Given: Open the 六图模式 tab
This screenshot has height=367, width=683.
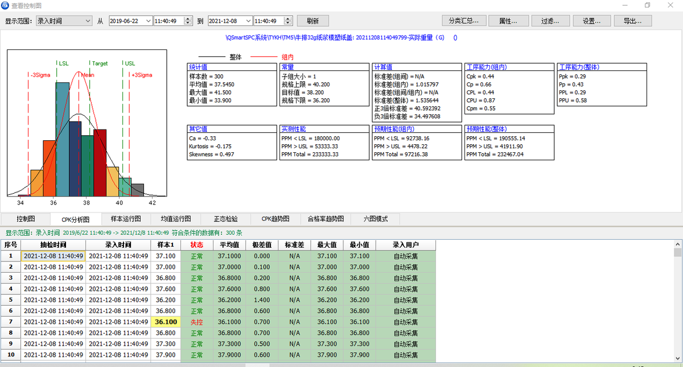Looking at the screenshot, I should pyautogui.click(x=375, y=219).
